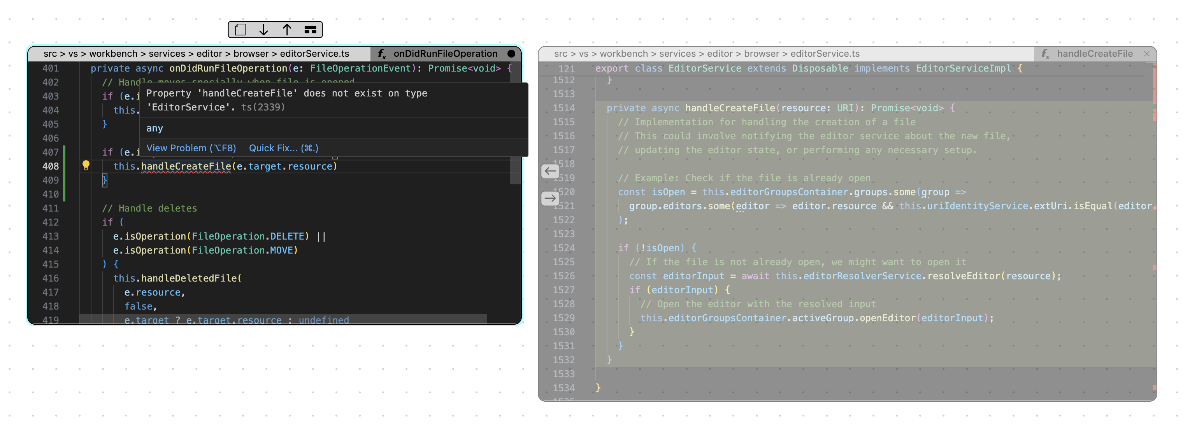Click onDidRunFileOperation method name on line 401
This screenshot has width=1183, height=434.
click(x=228, y=68)
